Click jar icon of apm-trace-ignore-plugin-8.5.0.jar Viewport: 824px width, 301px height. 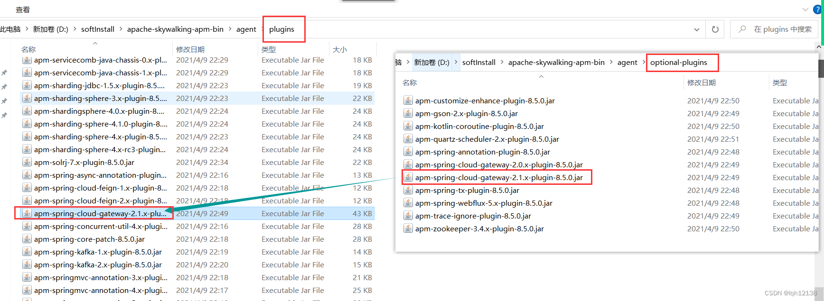pyautogui.click(x=408, y=216)
